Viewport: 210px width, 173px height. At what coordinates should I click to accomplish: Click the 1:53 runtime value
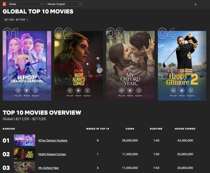[156, 168]
